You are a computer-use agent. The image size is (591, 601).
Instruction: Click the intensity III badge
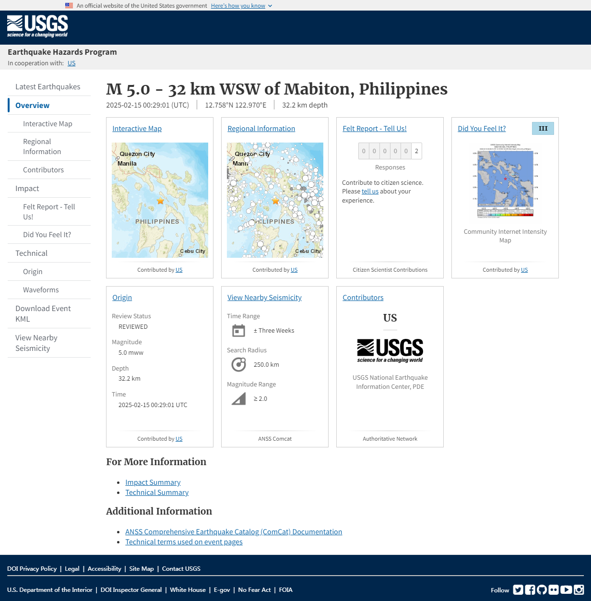pyautogui.click(x=543, y=128)
